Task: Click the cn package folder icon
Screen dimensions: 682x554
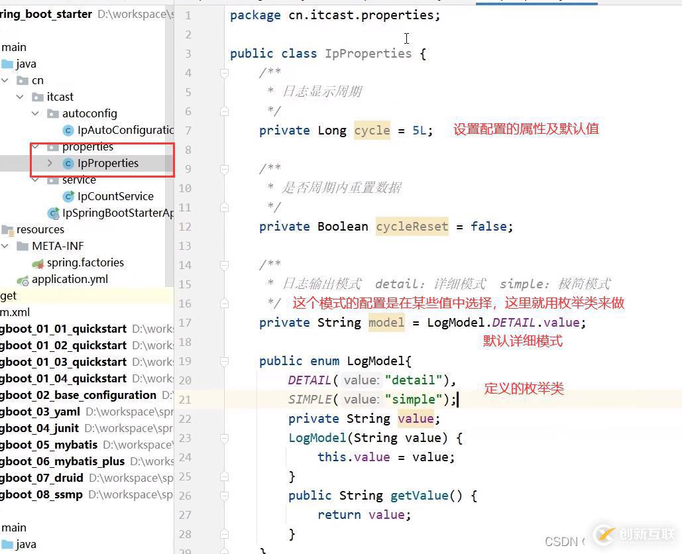Action: click(x=22, y=80)
